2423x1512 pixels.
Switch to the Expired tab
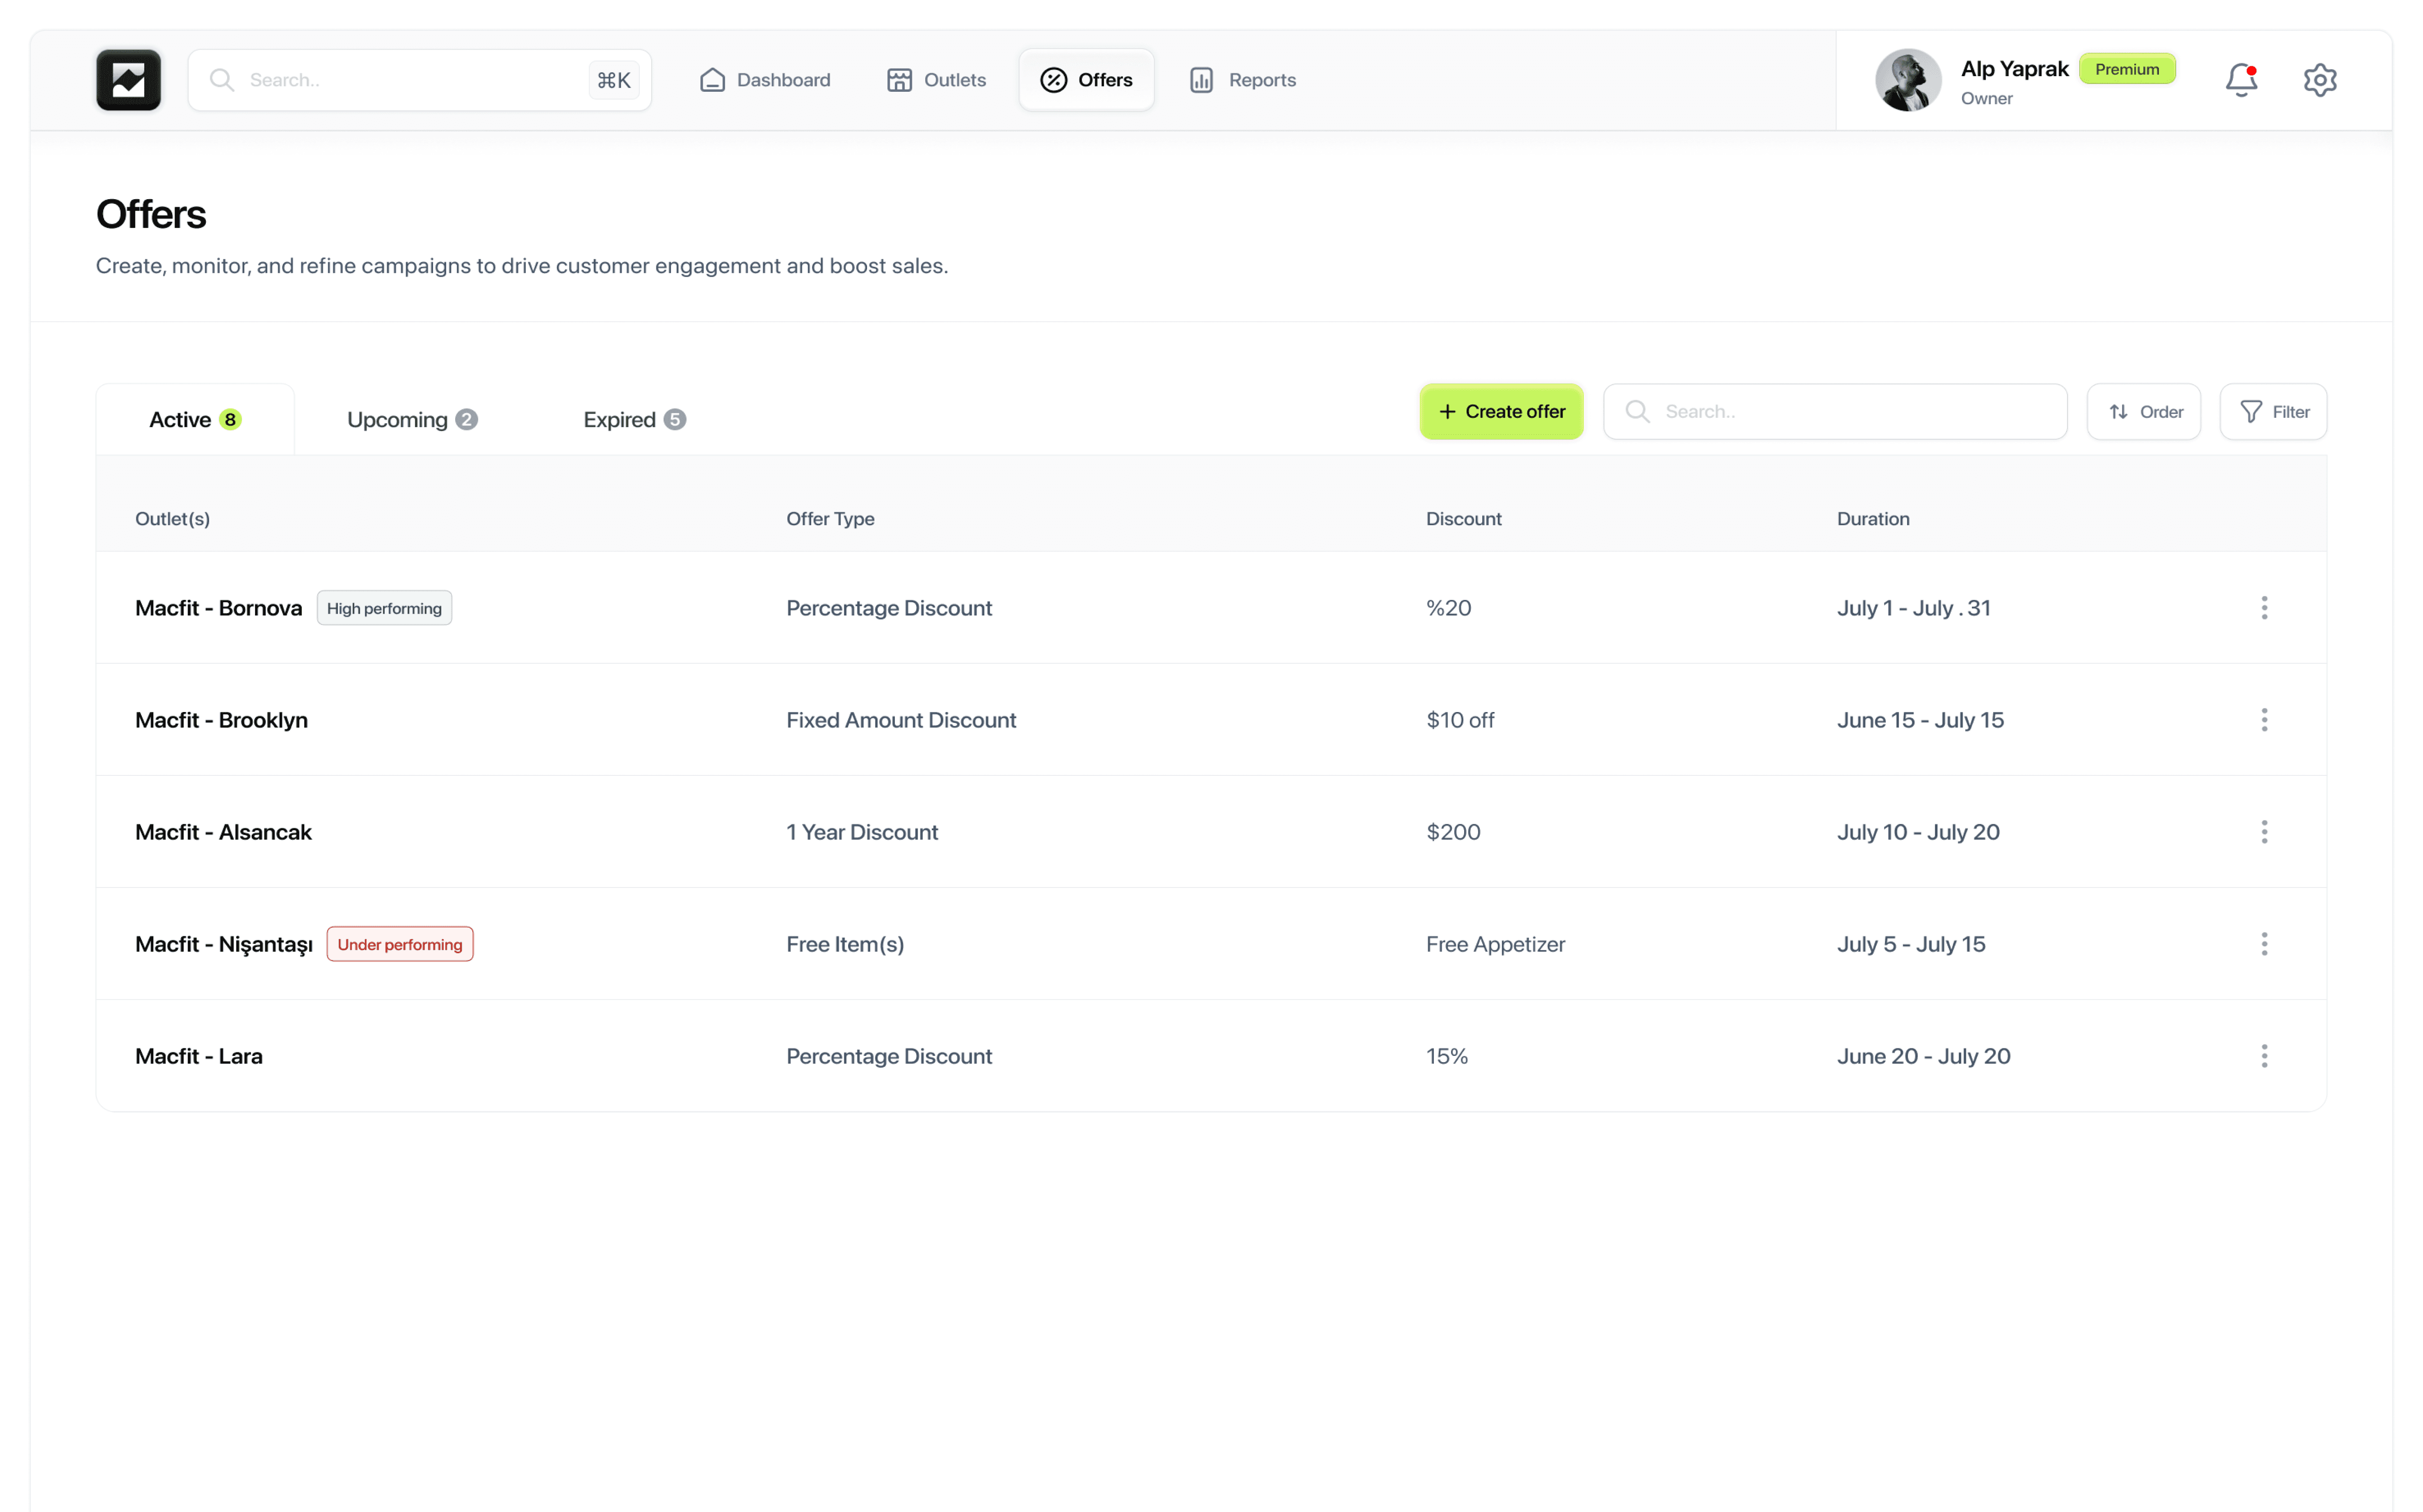tap(634, 420)
